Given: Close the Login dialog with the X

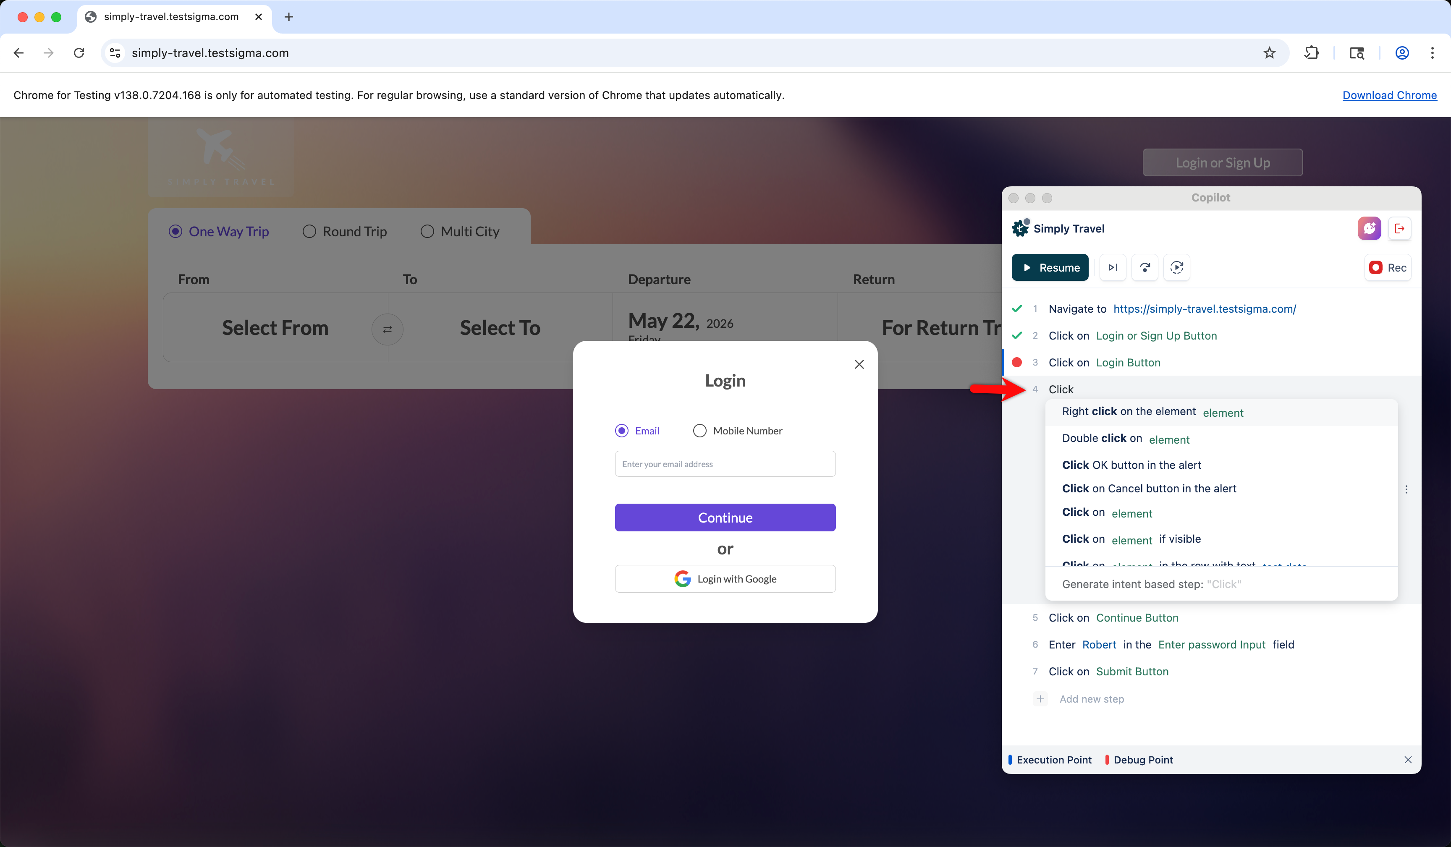Looking at the screenshot, I should click(859, 364).
